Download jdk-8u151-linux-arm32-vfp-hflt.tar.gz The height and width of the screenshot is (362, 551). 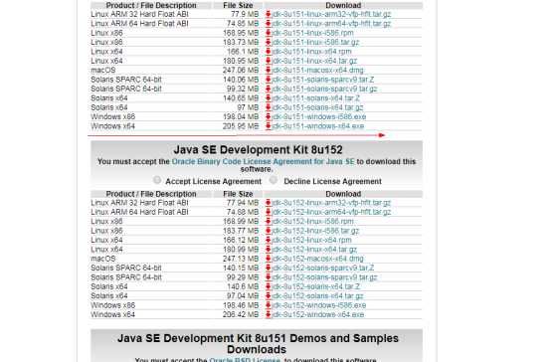(331, 14)
